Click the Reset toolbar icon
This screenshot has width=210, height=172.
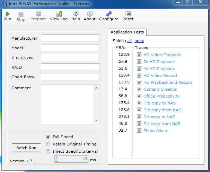[x=128, y=14]
